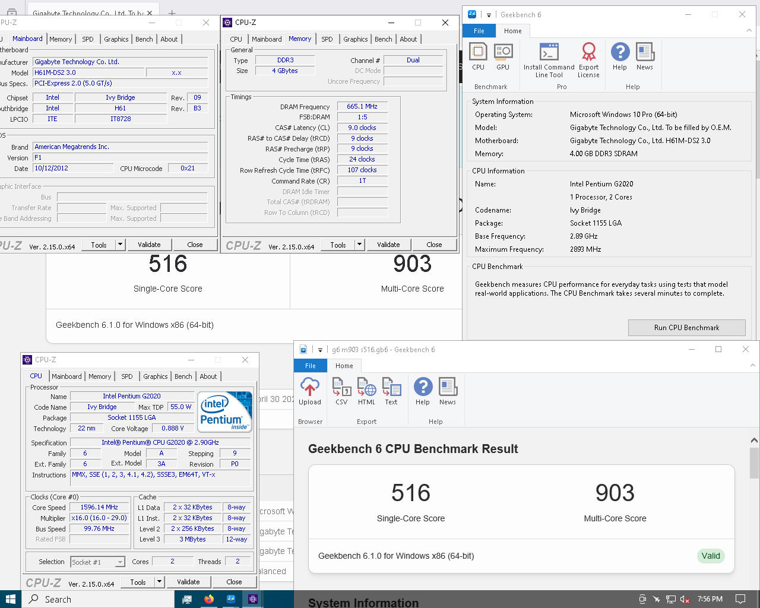Screen dimensions: 760x608
Task: Click the Core Speed value 1596.14 MHz
Action: pos(99,507)
